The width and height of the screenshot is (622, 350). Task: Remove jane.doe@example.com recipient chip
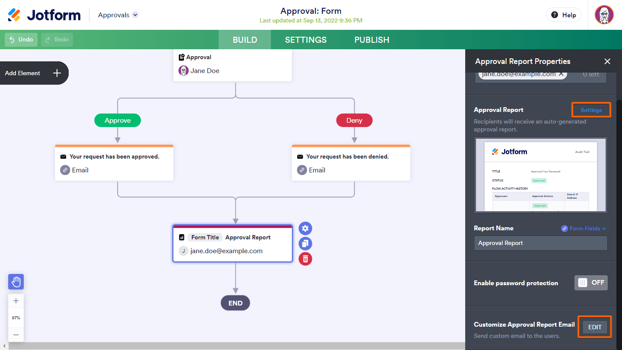pyautogui.click(x=561, y=74)
